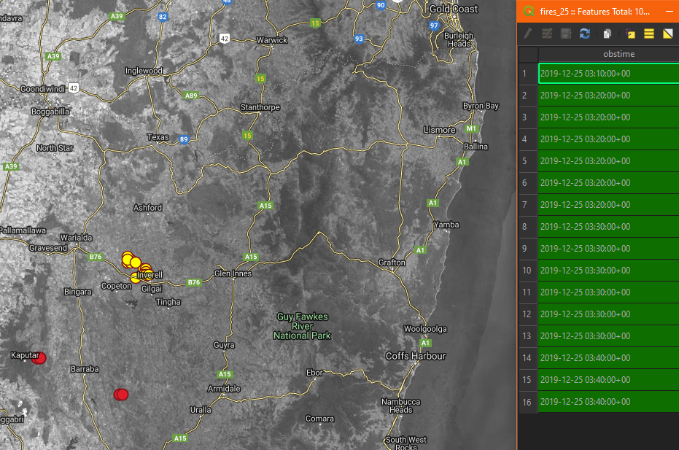Screen dimensions: 679x450
Task: Minimize the fires_25 attribute table window
Action: pyautogui.click(x=670, y=11)
